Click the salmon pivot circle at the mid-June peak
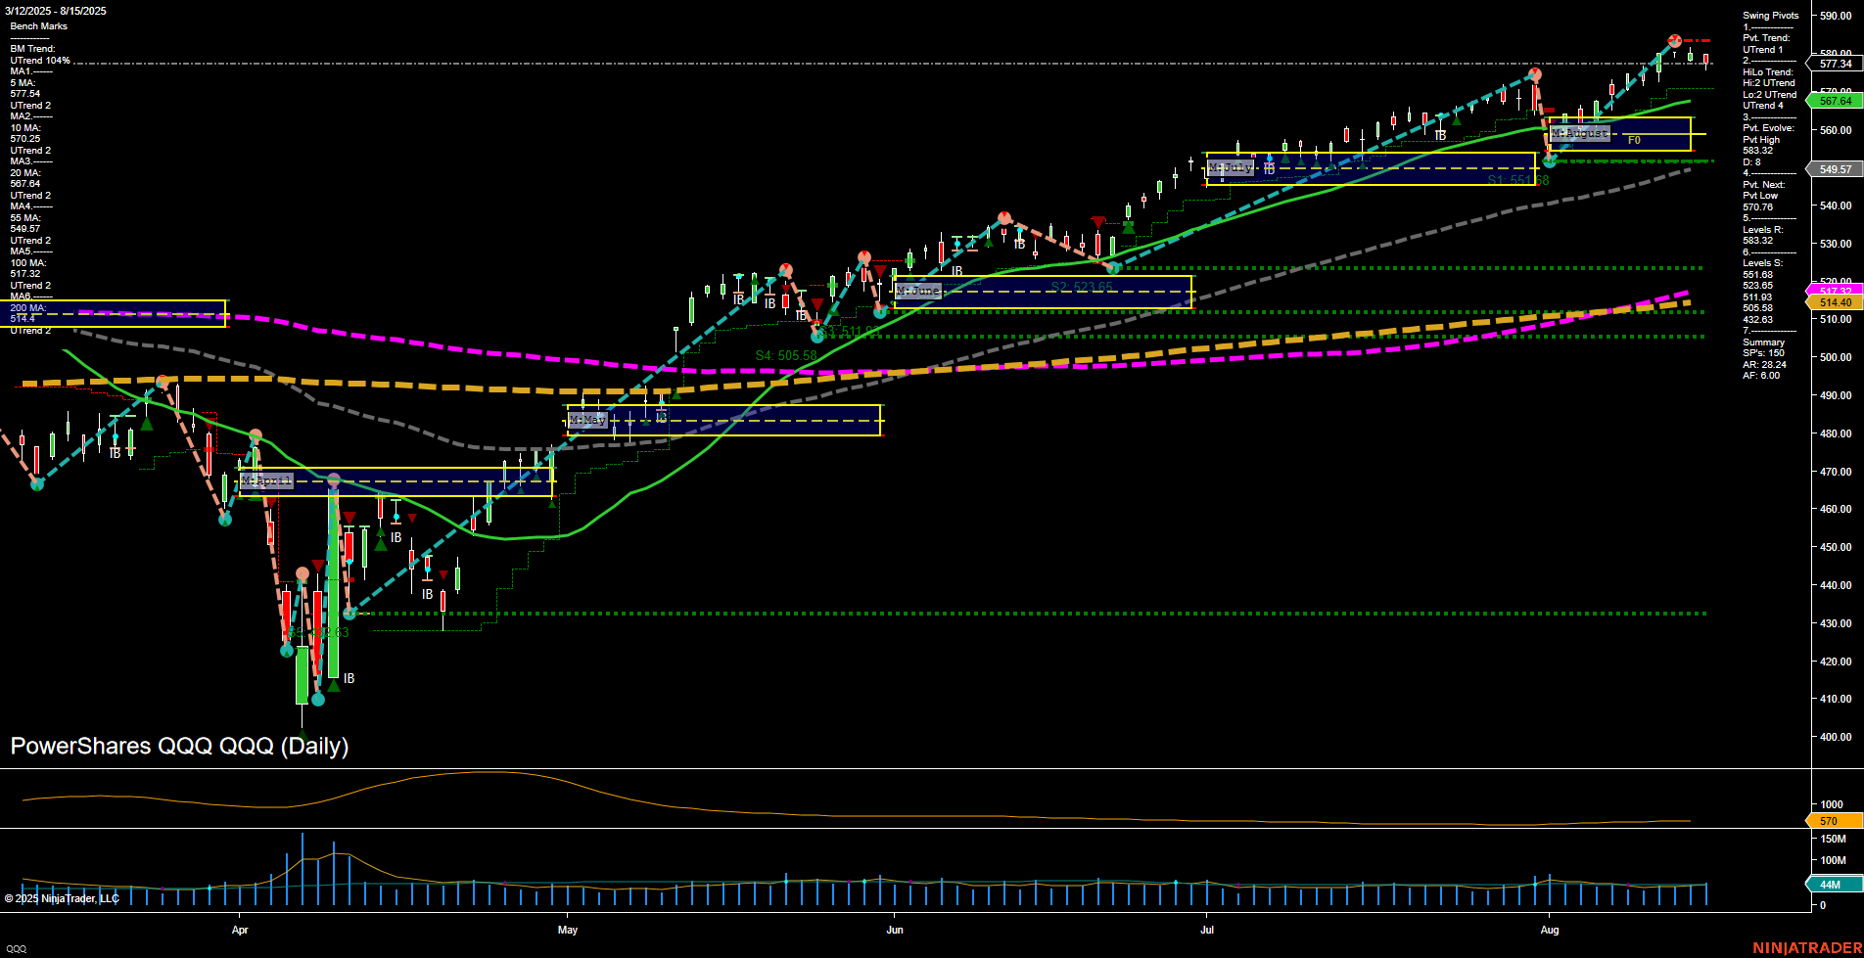Screen dimensions: 1864x958 point(1003,216)
